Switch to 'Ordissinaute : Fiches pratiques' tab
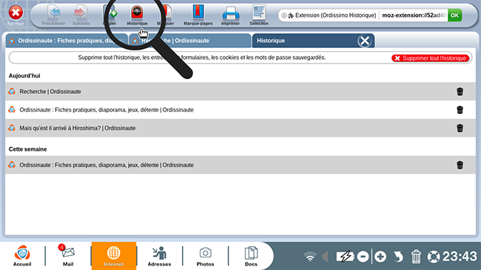The width and height of the screenshot is (481, 270). [x=67, y=41]
